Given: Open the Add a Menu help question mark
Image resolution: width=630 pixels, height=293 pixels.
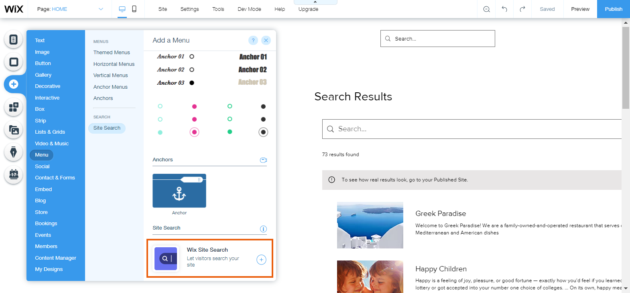Looking at the screenshot, I should point(253,40).
